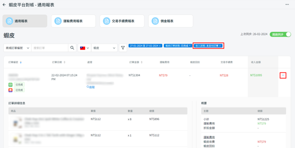
Task: Click the 追蹤 tracking link
Action: click(91, 87)
